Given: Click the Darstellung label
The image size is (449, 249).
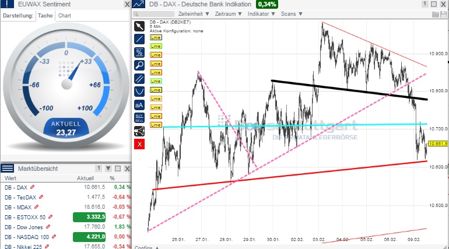Looking at the screenshot, I should 17,16.
